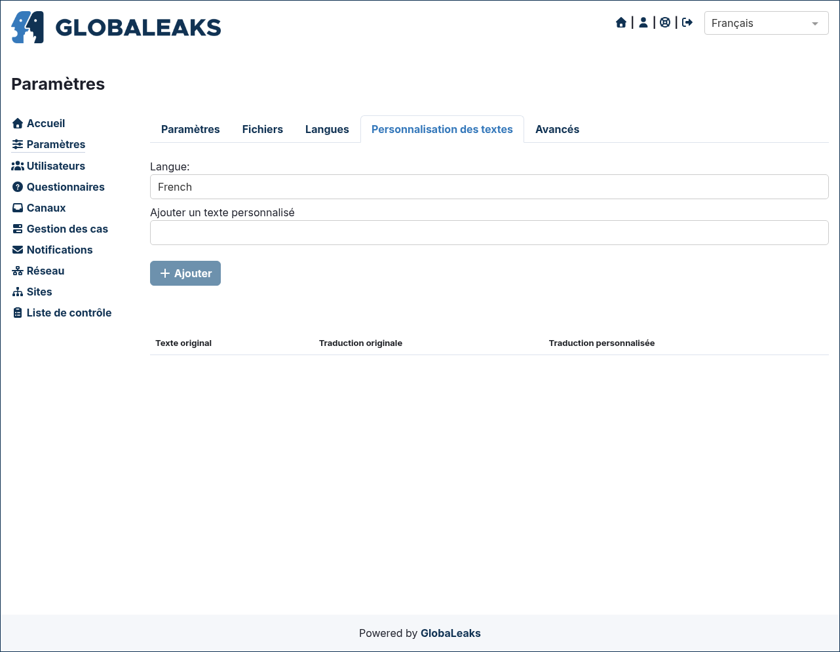Click the Traduction originale column header
Image resolution: width=840 pixels, height=652 pixels.
click(x=360, y=343)
